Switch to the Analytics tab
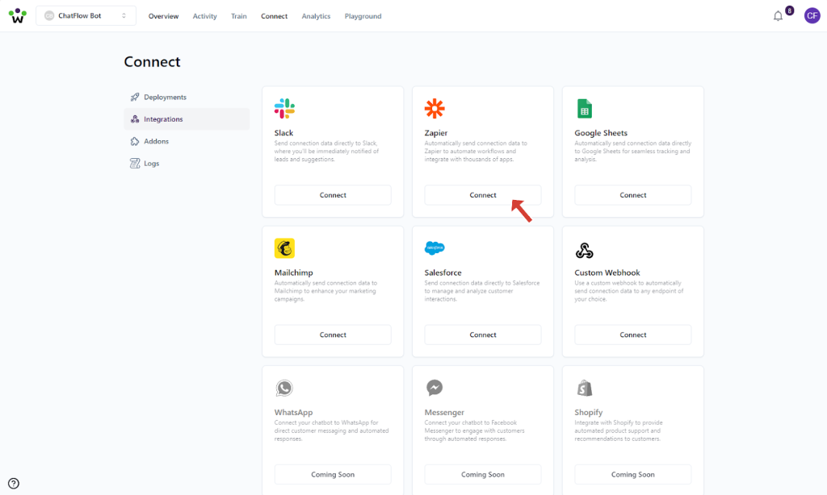The image size is (827, 495). click(x=316, y=16)
